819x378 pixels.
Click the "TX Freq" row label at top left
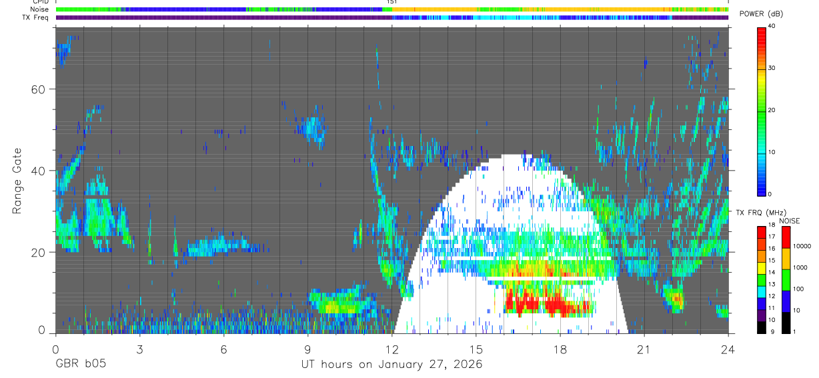tap(36, 17)
